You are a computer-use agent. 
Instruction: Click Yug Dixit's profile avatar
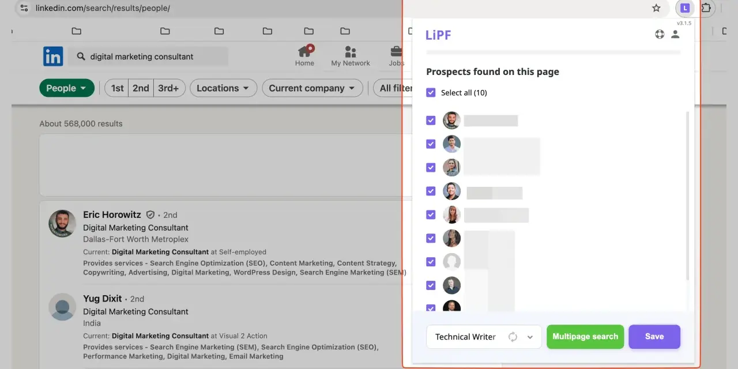(62, 307)
